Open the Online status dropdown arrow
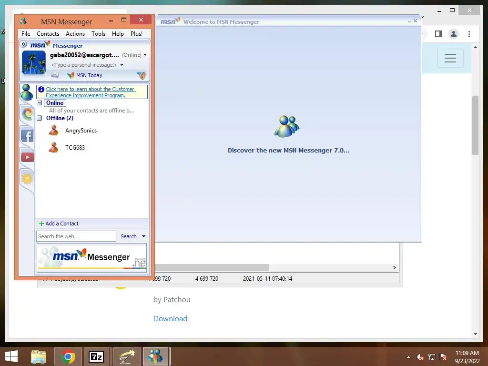The height and width of the screenshot is (366, 488). tap(145, 55)
